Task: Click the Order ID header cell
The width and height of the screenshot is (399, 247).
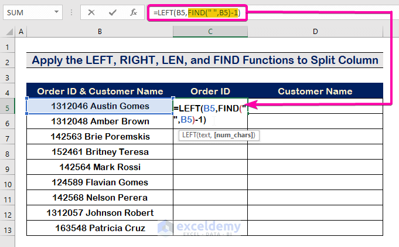Action: pyautogui.click(x=210, y=91)
